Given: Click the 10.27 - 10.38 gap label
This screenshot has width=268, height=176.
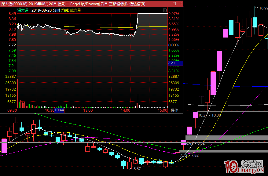Looking at the screenshot, I should pos(210,115).
